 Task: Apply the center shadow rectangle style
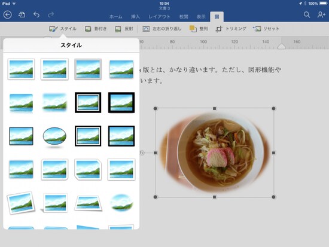coord(21,170)
